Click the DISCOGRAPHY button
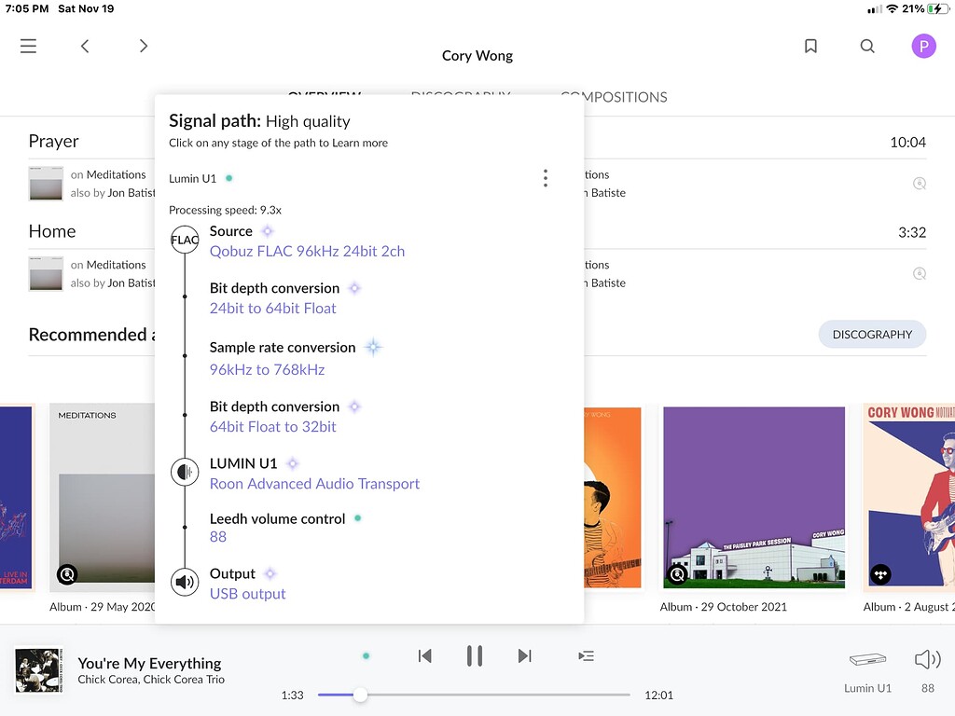This screenshot has width=955, height=716. (x=872, y=334)
